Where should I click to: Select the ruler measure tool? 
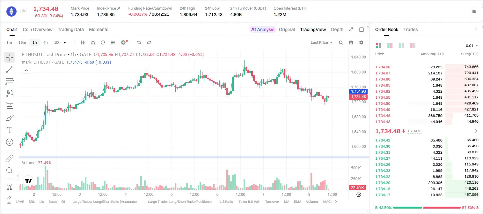point(10,158)
